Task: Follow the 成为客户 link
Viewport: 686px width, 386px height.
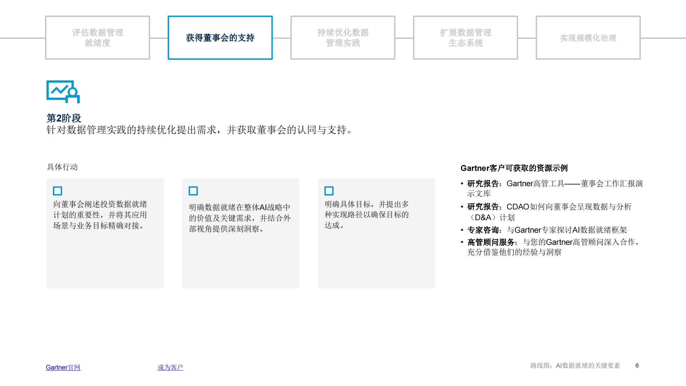Action: (170, 367)
